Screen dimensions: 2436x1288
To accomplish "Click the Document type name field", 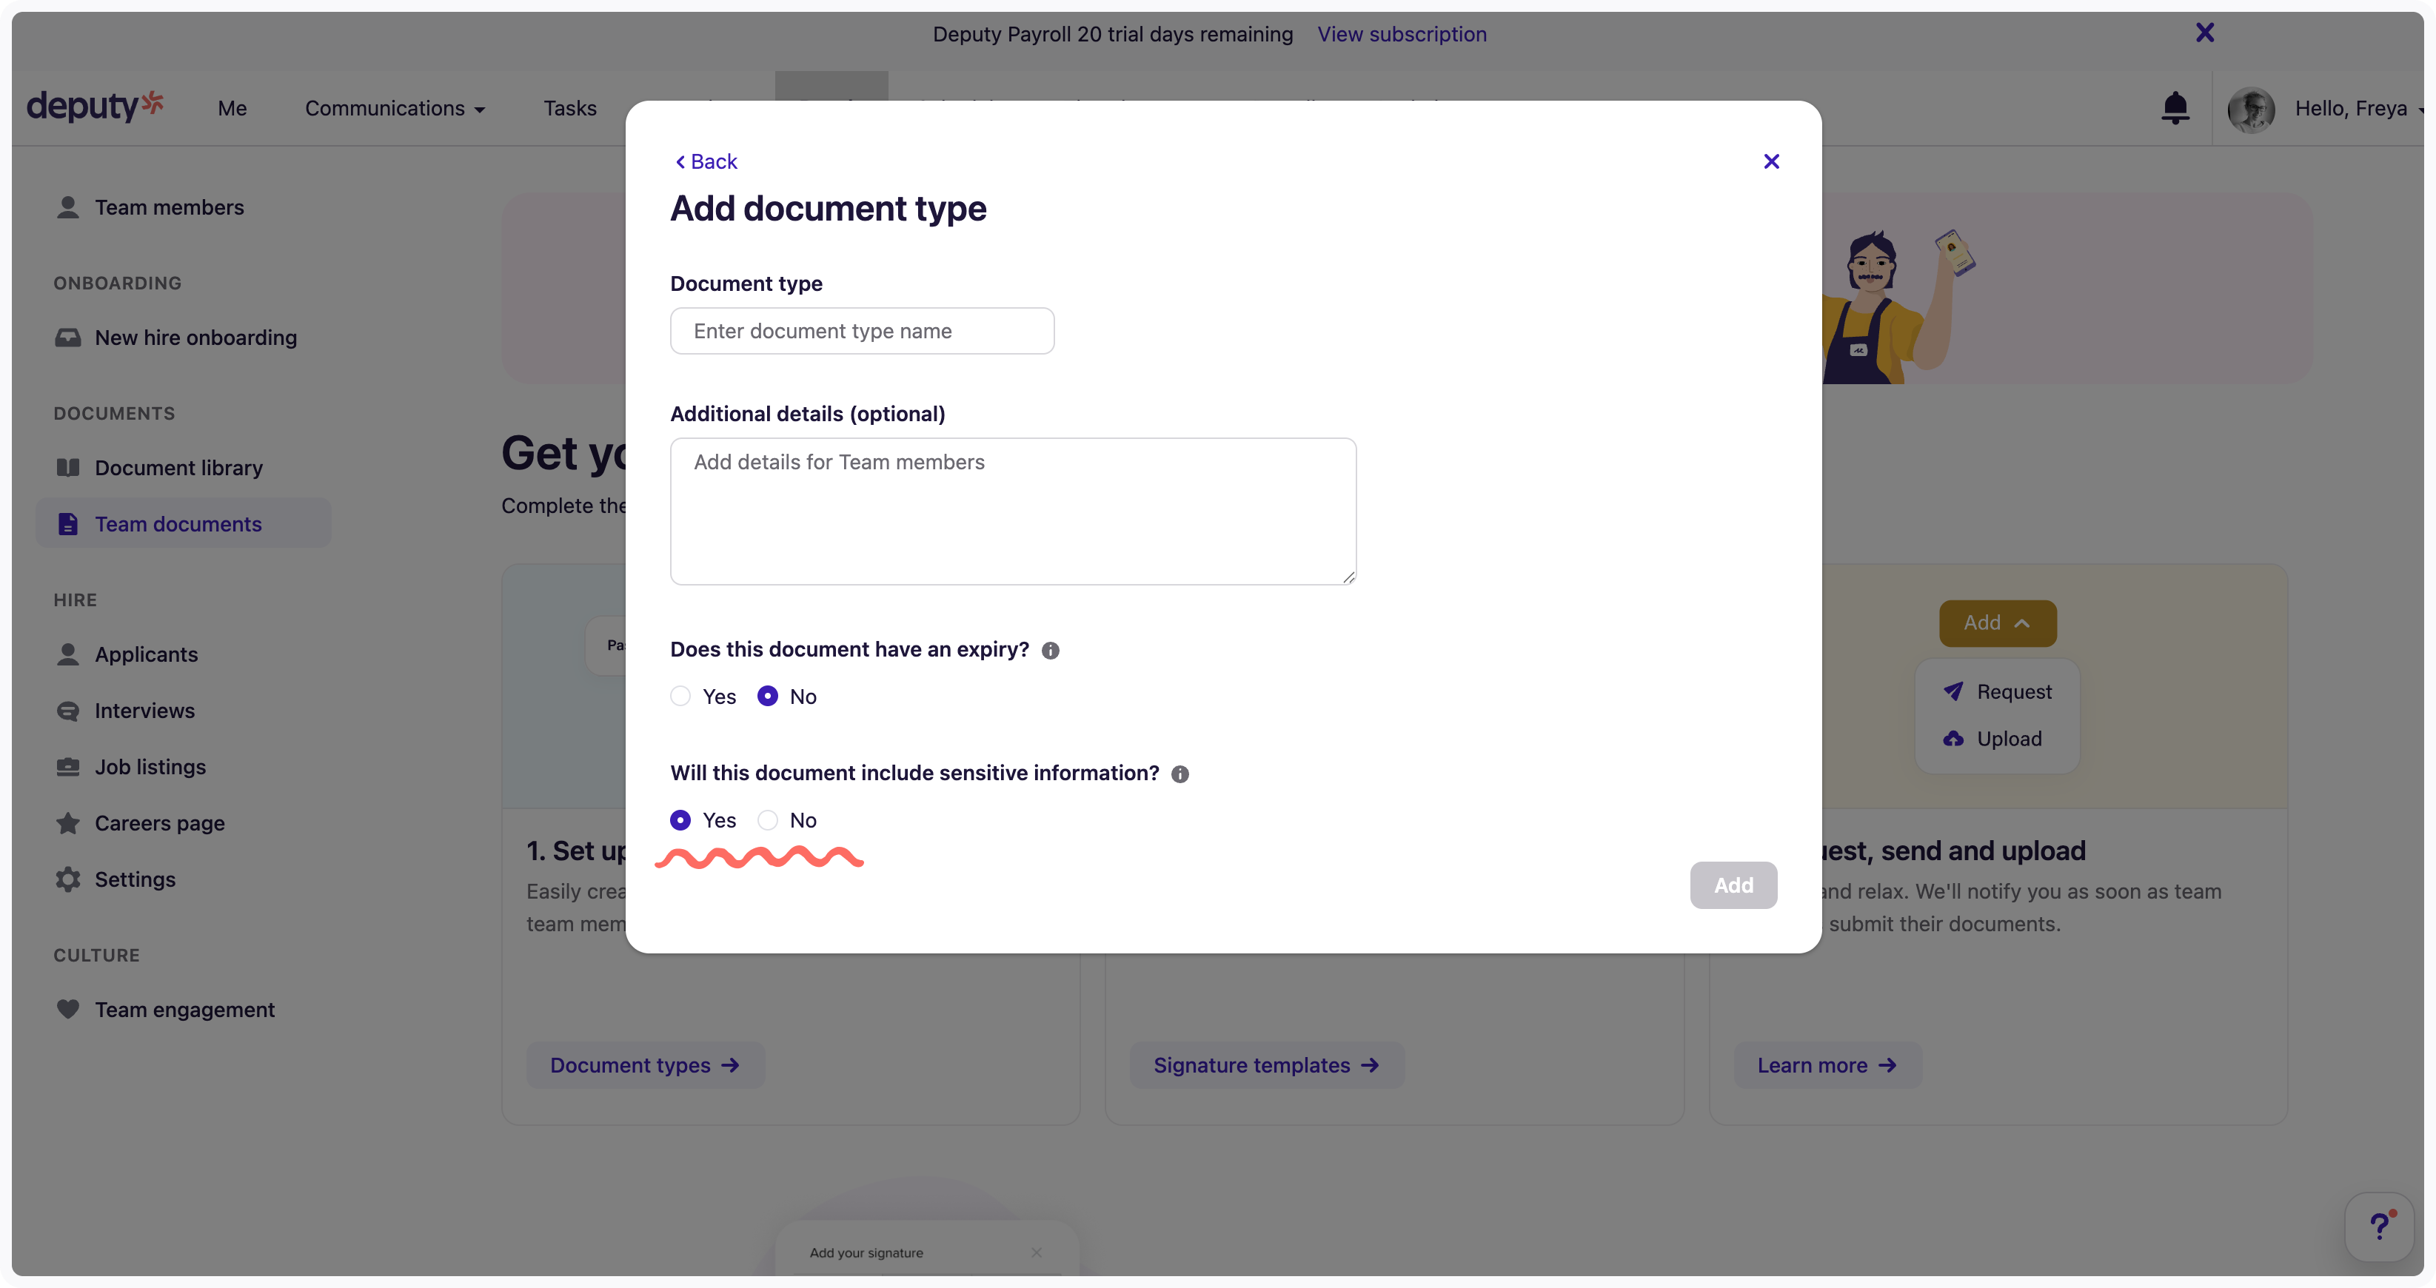I will point(862,331).
